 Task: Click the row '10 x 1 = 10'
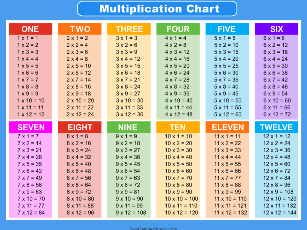coord(178,136)
